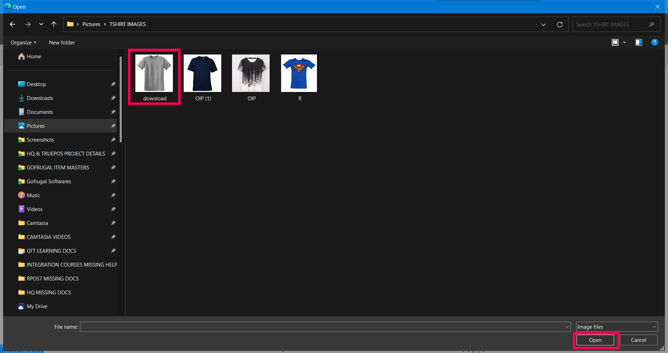Screen dimensions: 668x353
Task: Refresh the TSHIRT IMAGES folder view
Action: pos(560,25)
